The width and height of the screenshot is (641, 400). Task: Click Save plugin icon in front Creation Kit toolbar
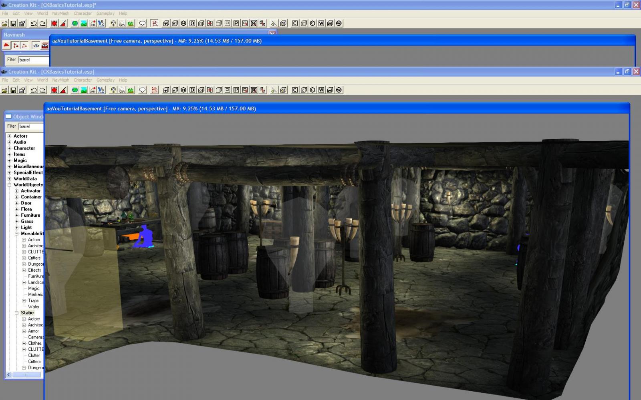(x=13, y=90)
